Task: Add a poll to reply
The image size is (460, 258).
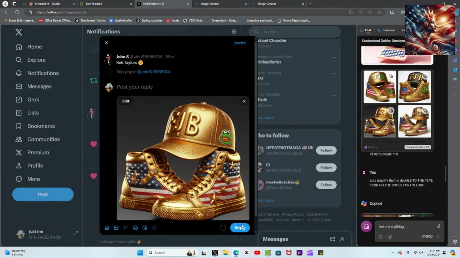Action: [x=126, y=228]
